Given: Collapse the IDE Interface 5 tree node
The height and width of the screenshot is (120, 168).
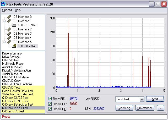Looking at the screenshot, I should [4, 42].
